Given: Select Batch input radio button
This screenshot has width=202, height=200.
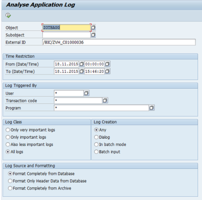Looking at the screenshot, I should [96, 152].
